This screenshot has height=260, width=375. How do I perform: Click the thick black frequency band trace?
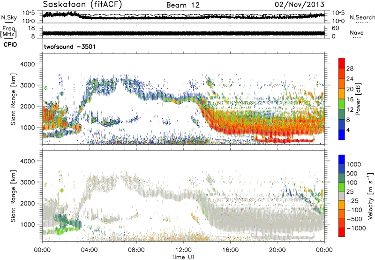pos(183,33)
